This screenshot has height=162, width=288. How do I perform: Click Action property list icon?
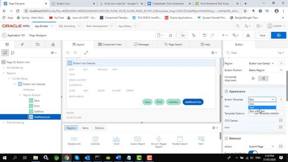click(281, 146)
